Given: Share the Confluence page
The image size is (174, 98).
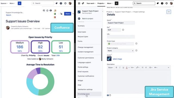Looking at the screenshot, I should pyautogui.click(x=68, y=14).
